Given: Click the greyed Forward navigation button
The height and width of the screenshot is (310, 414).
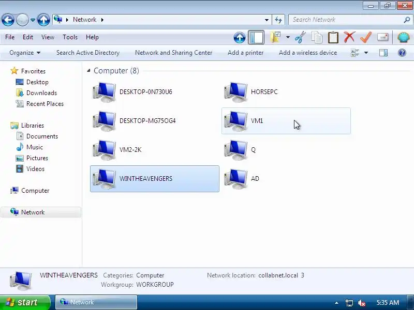Looking at the screenshot, I should click(x=22, y=20).
